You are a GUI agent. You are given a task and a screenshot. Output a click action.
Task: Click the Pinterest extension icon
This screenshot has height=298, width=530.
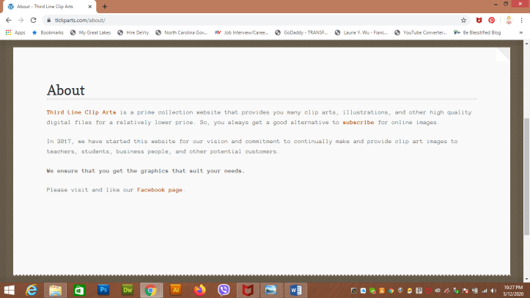(491, 21)
